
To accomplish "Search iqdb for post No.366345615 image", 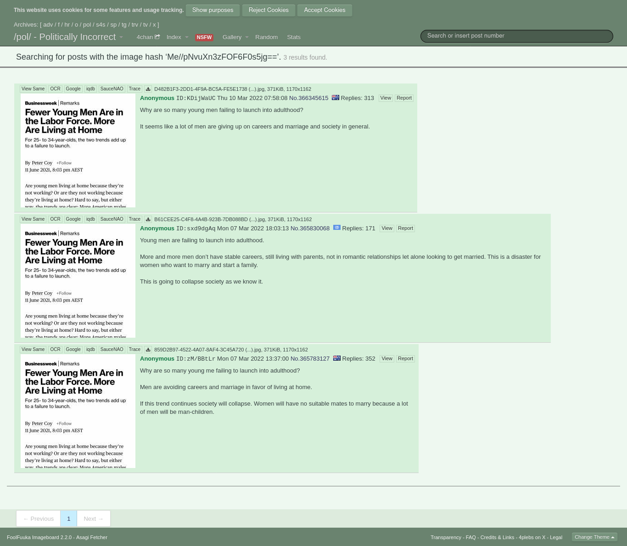I will coord(90,89).
